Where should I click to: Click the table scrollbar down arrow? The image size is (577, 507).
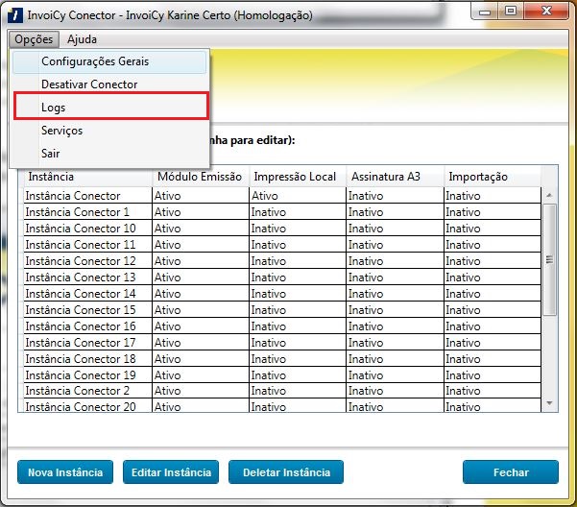(549, 403)
